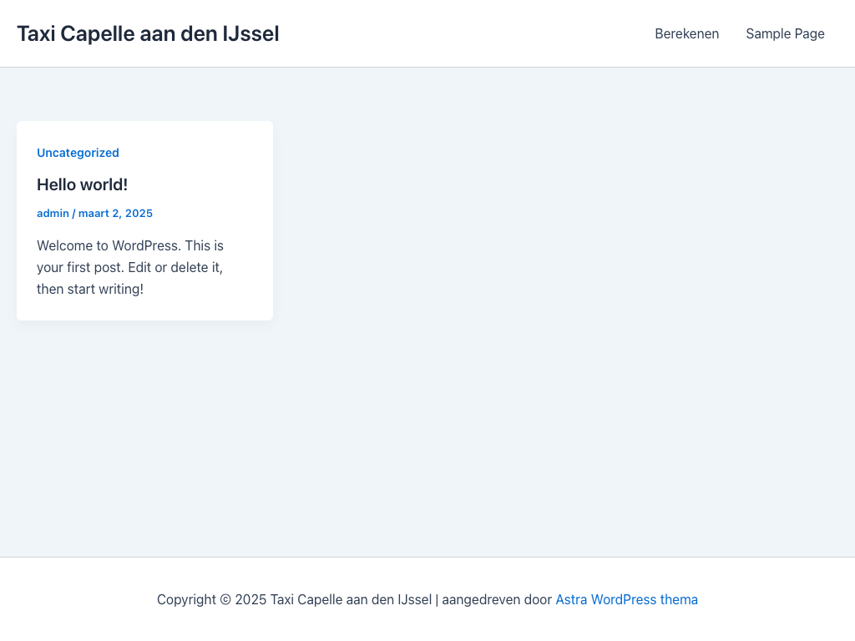The width and height of the screenshot is (855, 641).
Task: Go to Sample Page in navigation
Action: tap(785, 34)
